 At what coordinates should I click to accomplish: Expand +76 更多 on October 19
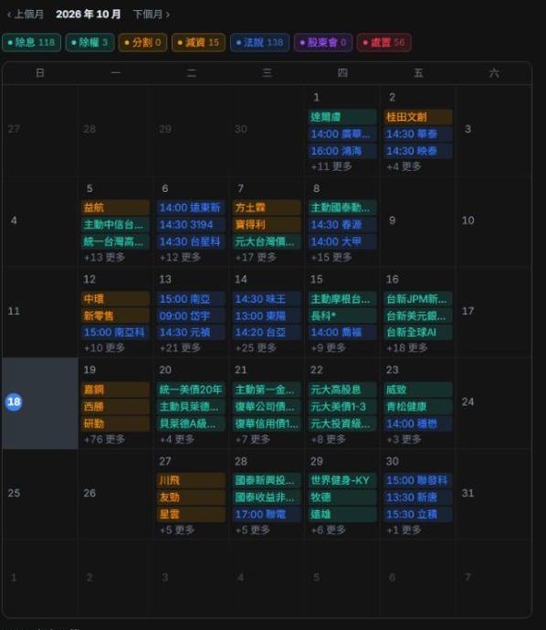click(104, 439)
